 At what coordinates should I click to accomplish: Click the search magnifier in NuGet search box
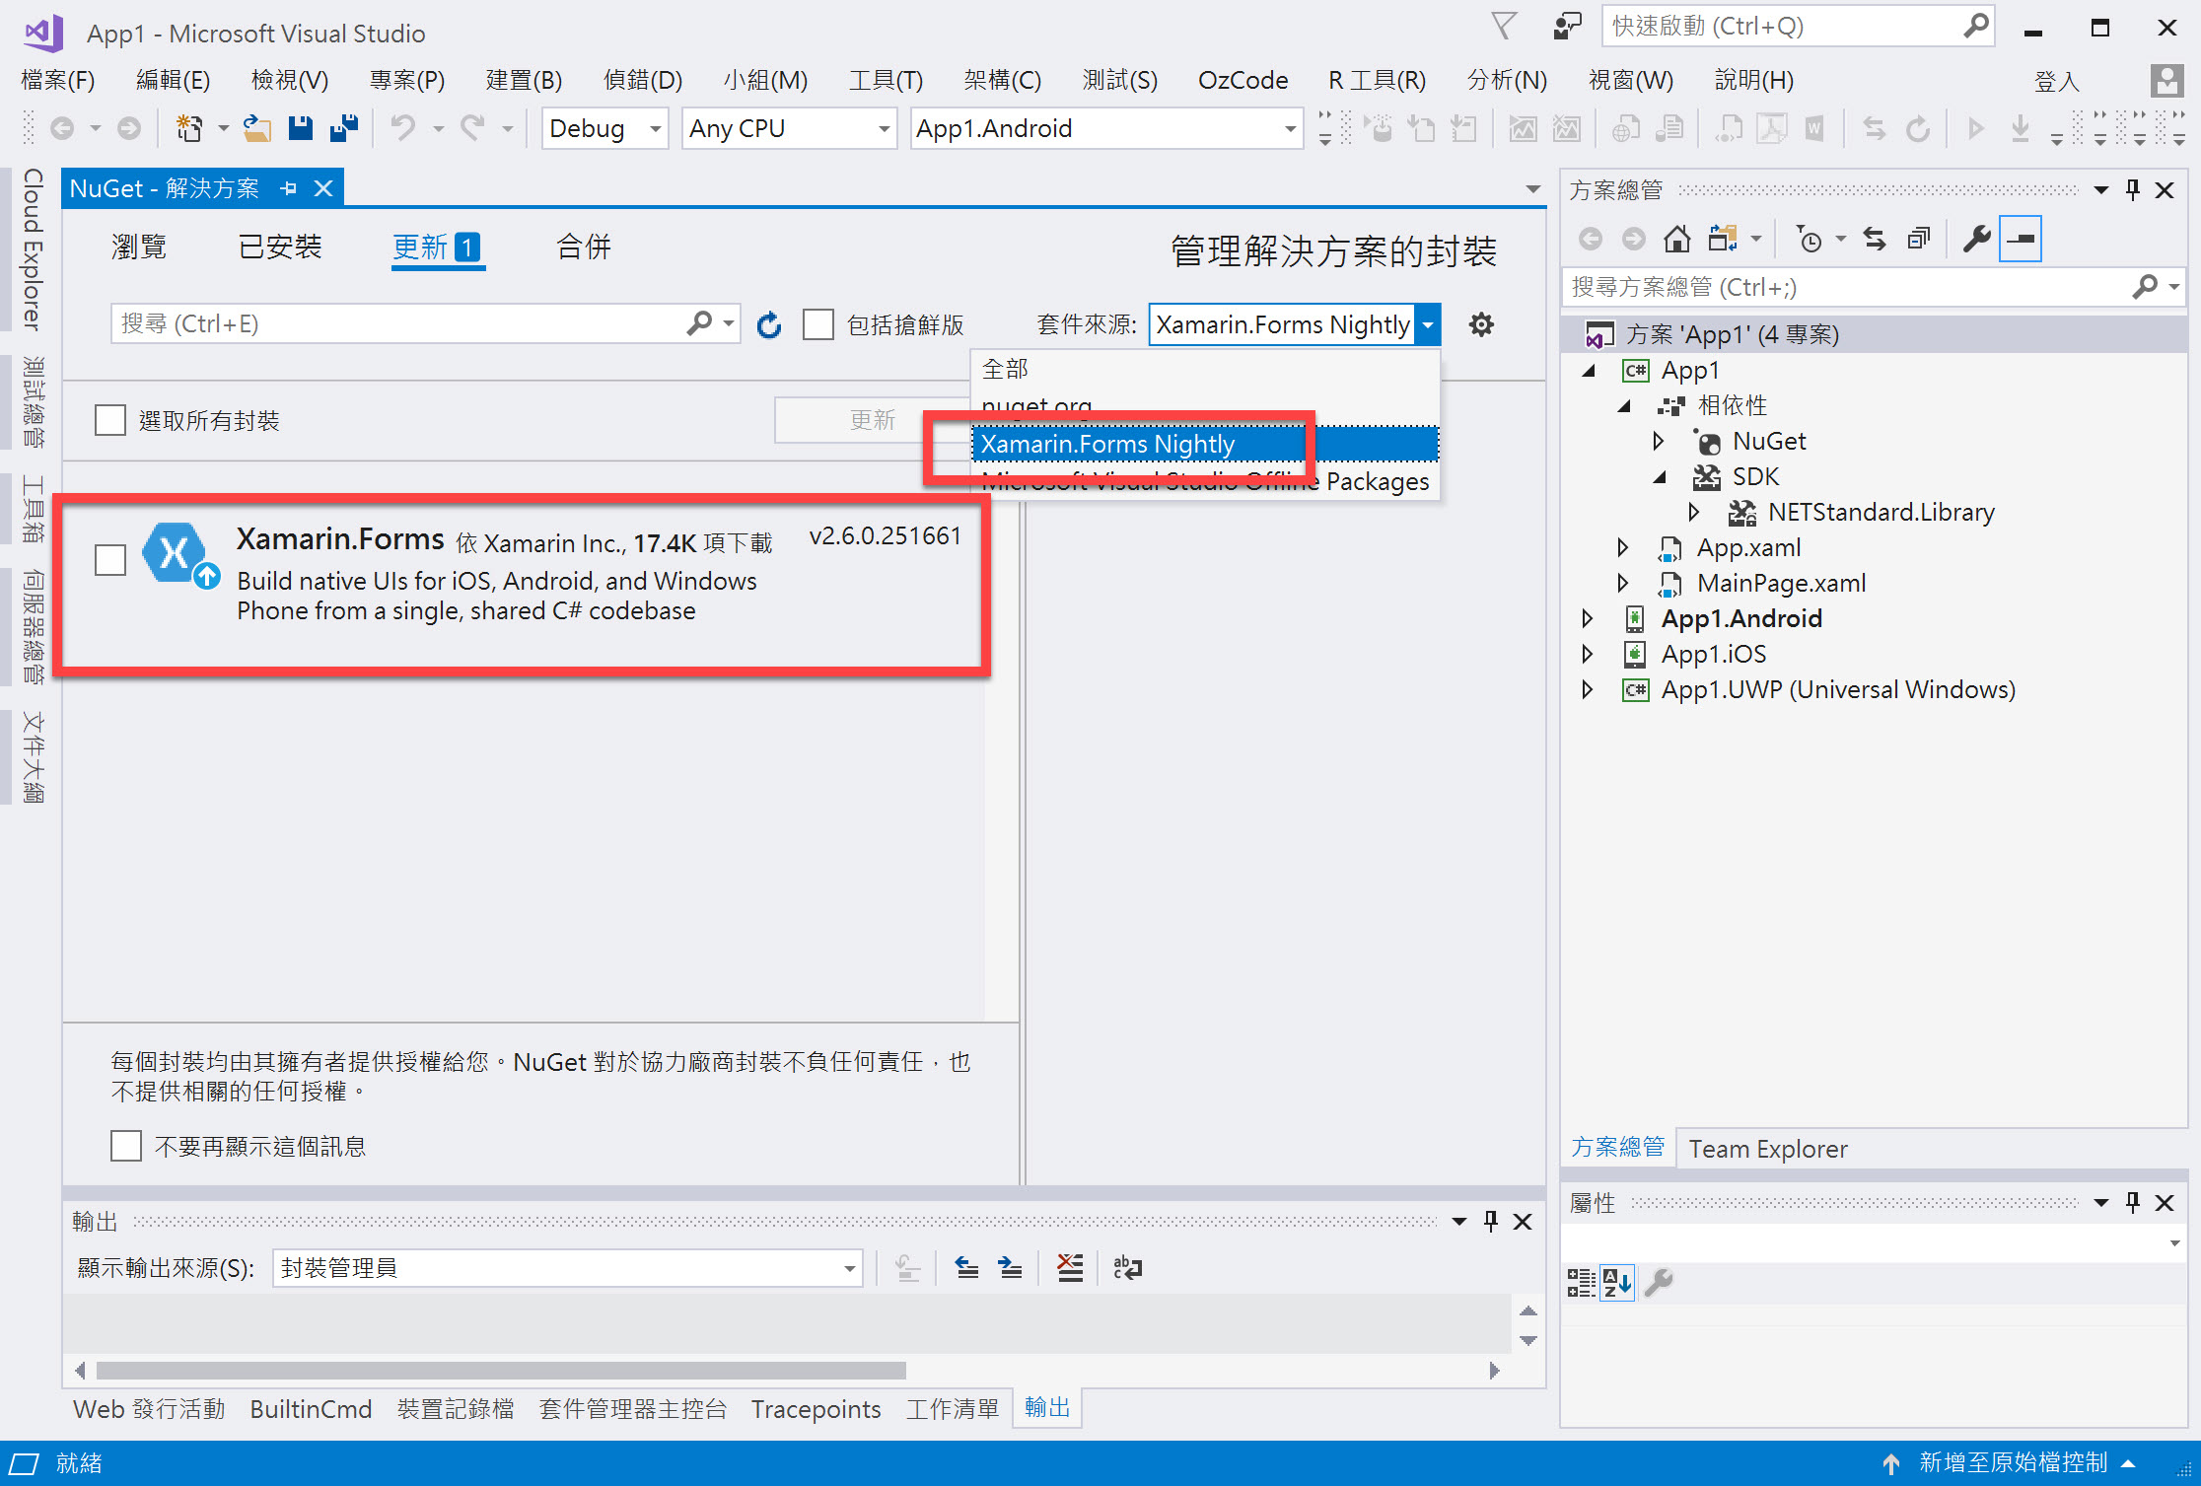click(x=699, y=323)
